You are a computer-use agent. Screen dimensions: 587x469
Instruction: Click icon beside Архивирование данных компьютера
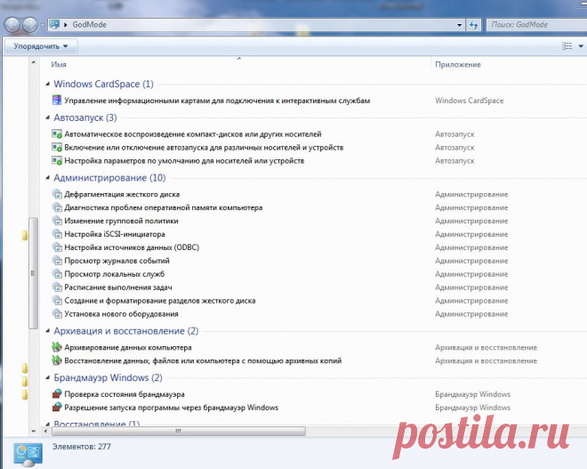point(57,347)
